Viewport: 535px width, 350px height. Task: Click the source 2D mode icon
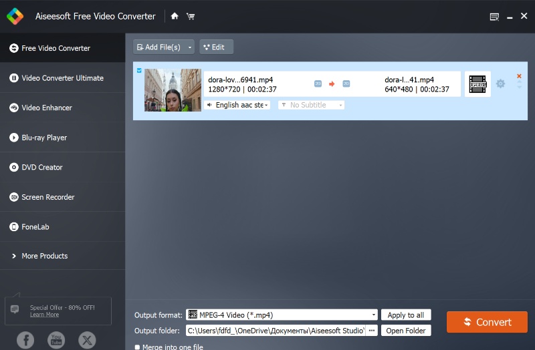pos(318,84)
